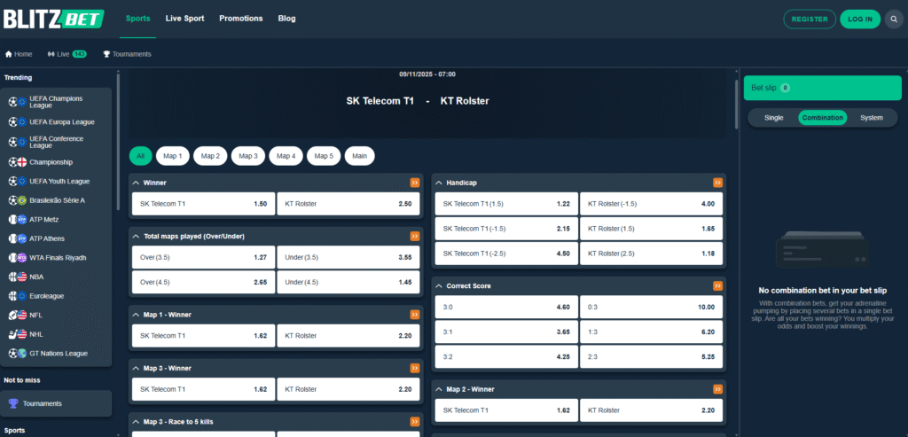Click the Tournaments trophy icon in top bar
Screen dimensions: 908x437
point(106,54)
